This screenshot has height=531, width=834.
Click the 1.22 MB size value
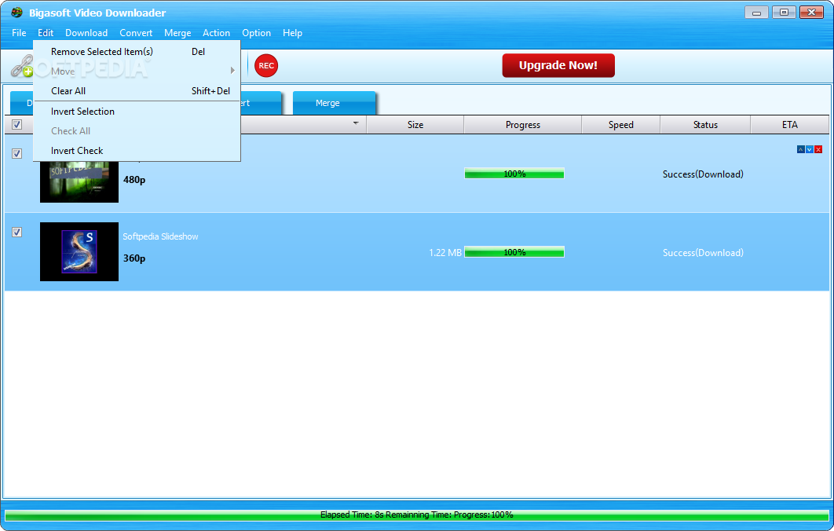[x=445, y=253]
